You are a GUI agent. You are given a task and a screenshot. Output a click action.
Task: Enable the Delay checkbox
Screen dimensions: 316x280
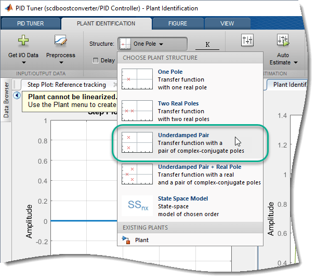[96, 60]
